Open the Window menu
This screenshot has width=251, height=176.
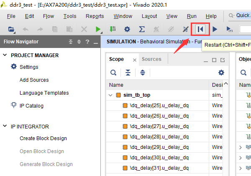coord(123,16)
